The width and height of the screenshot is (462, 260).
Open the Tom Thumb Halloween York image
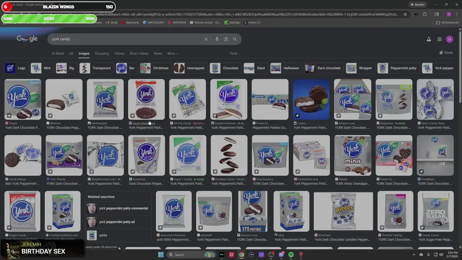pyautogui.click(x=64, y=155)
